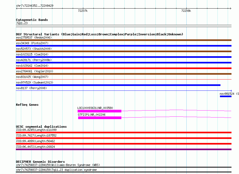The width and height of the screenshot is (239, 174).
Task: Click left arrow of coordinate ruler
Action: click(x=17, y=9)
